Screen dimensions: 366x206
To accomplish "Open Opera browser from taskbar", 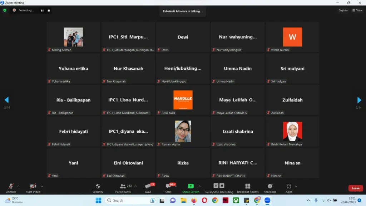I will pos(204,200).
